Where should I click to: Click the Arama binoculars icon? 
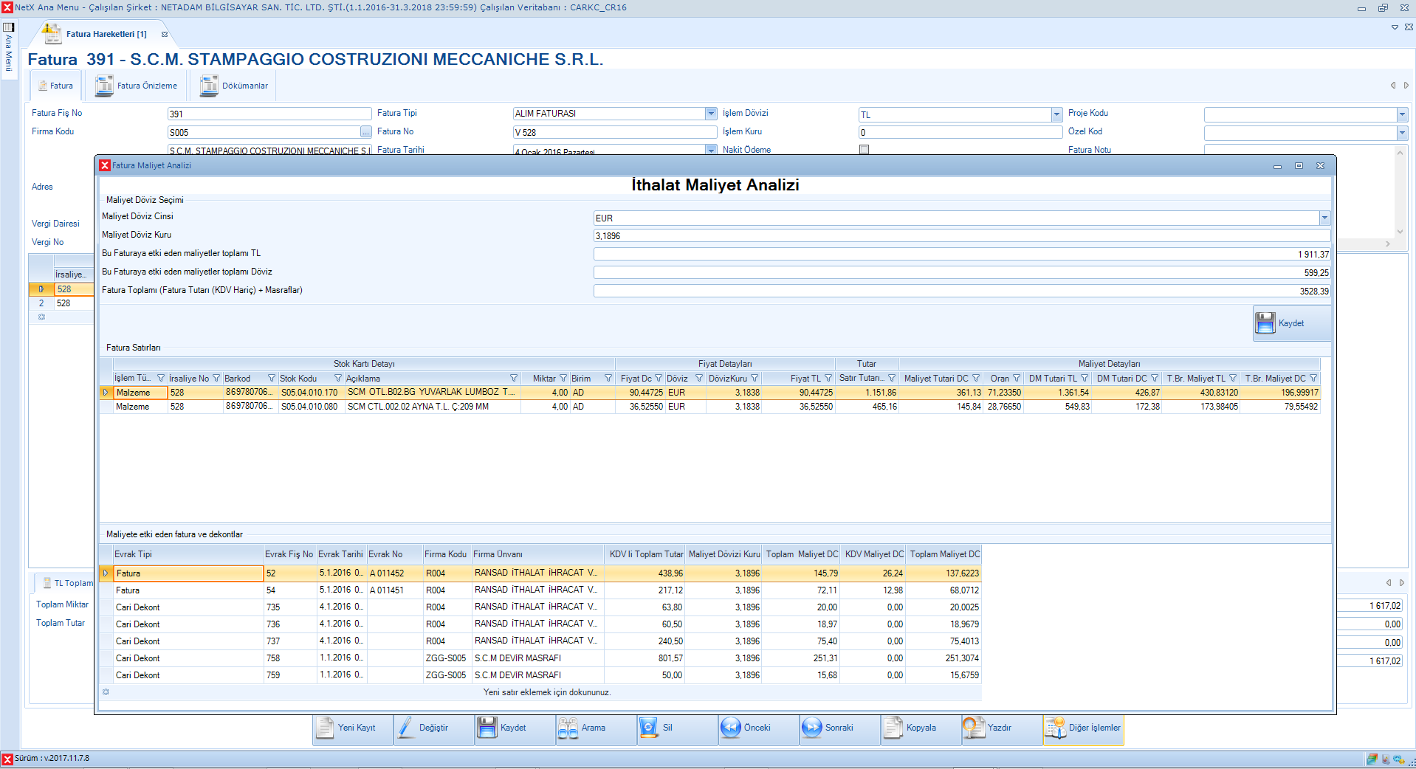pyautogui.click(x=568, y=728)
